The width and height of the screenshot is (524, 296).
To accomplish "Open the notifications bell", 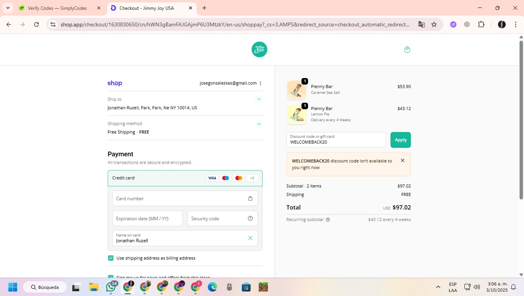I will click(x=514, y=287).
